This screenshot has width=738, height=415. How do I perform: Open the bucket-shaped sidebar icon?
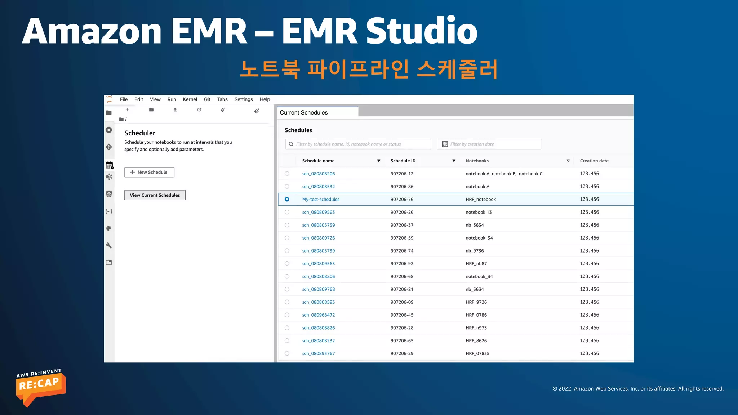click(x=109, y=194)
